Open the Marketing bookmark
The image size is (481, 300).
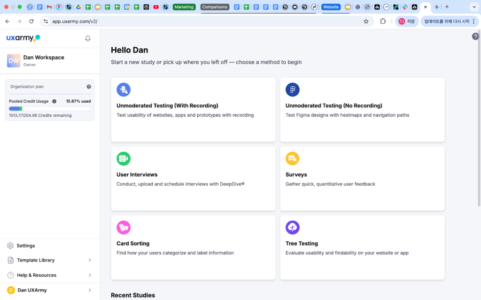pyautogui.click(x=184, y=7)
